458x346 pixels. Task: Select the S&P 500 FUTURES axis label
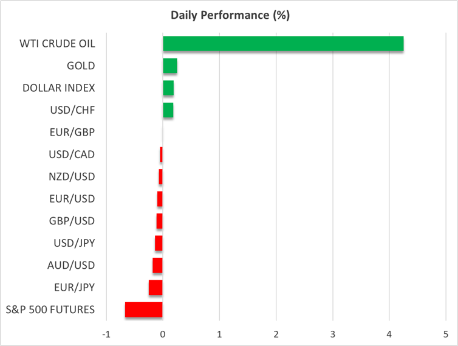click(49, 310)
